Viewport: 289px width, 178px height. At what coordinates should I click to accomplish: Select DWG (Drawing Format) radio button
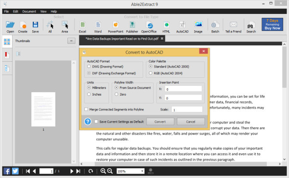[89, 67]
